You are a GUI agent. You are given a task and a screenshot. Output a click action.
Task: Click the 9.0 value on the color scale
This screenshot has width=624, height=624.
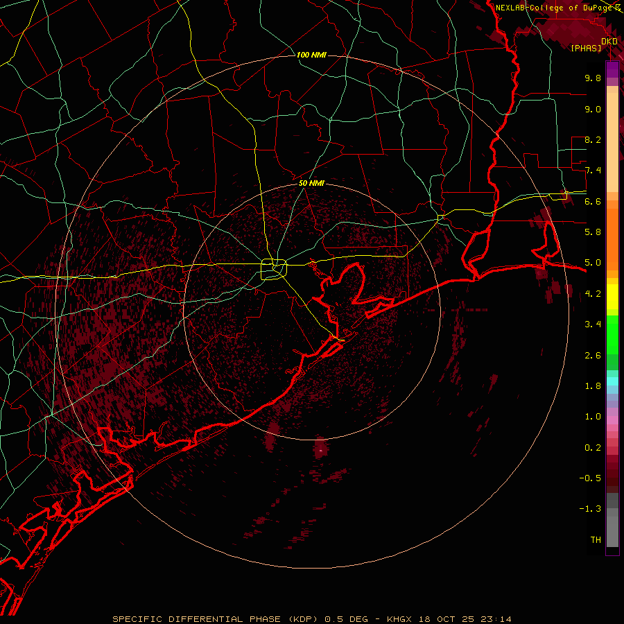click(x=593, y=109)
